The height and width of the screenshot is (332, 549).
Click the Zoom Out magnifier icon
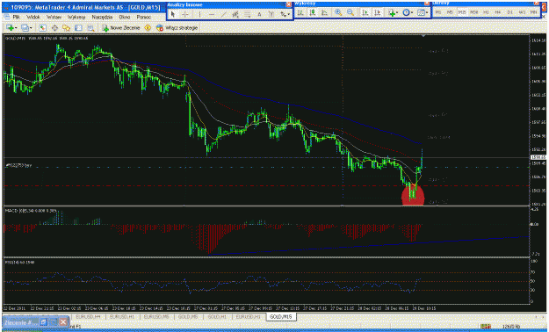350,13
